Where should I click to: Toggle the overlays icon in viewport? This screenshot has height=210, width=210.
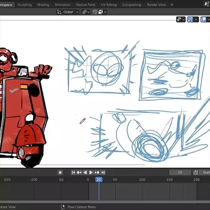coord(204,19)
